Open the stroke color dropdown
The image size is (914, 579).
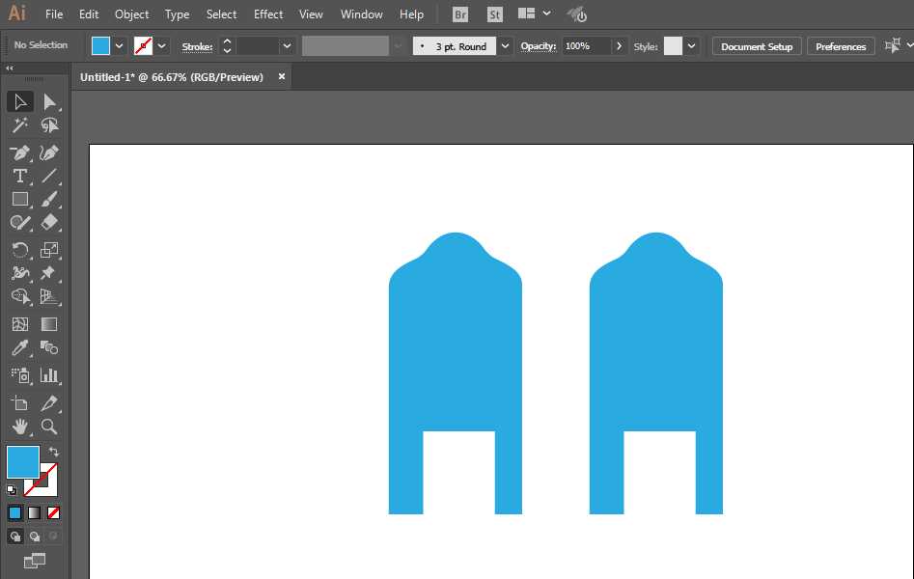point(162,46)
